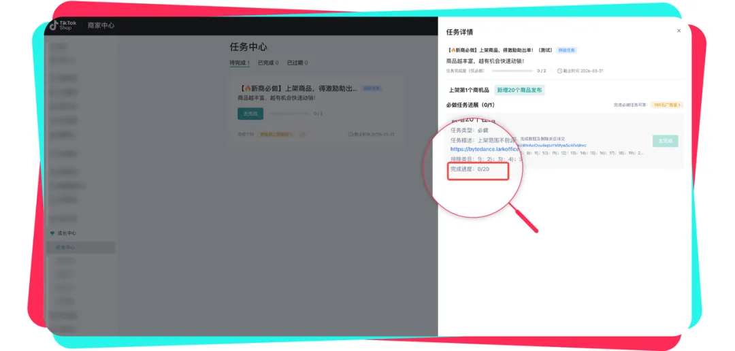Click the 必做任务进展（0/1） heading
Viewport: 735px width, 351px height.
(470, 105)
